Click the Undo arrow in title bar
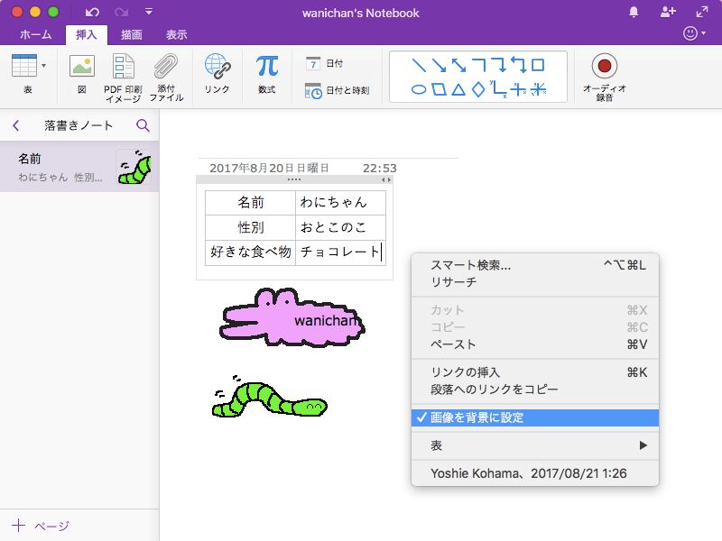This screenshot has width=722, height=541. coord(92,13)
